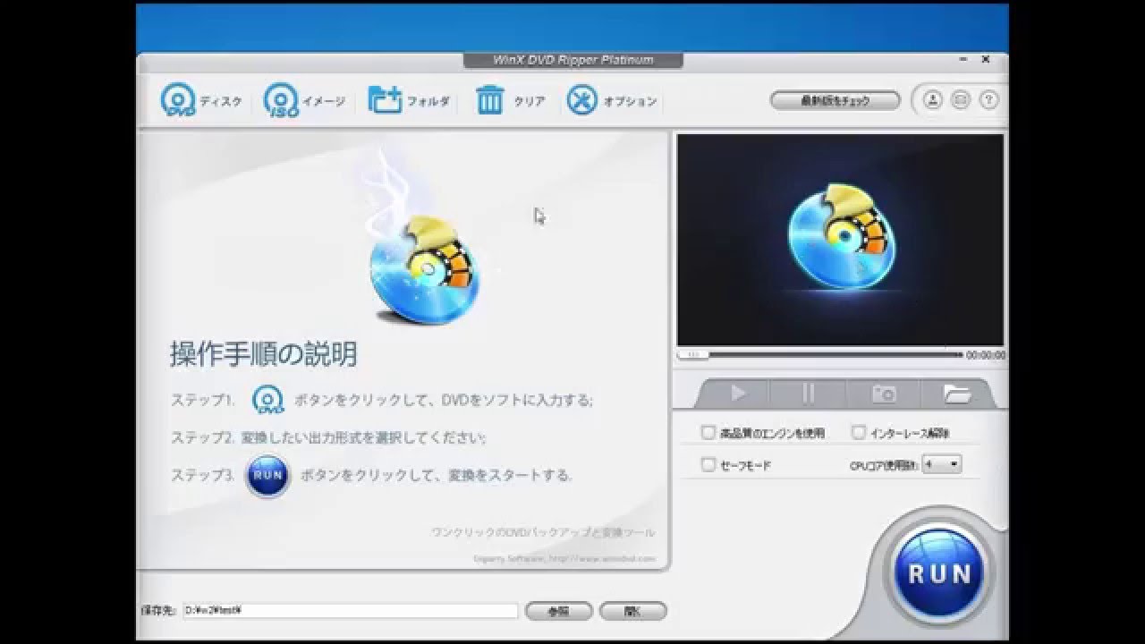The image size is (1145, 644).
Task: Click the preview video thumbnail
Action: click(x=840, y=240)
